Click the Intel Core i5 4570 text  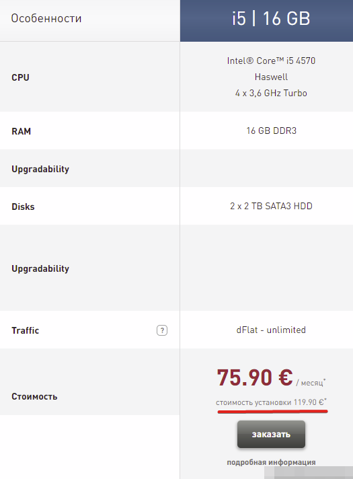(271, 61)
